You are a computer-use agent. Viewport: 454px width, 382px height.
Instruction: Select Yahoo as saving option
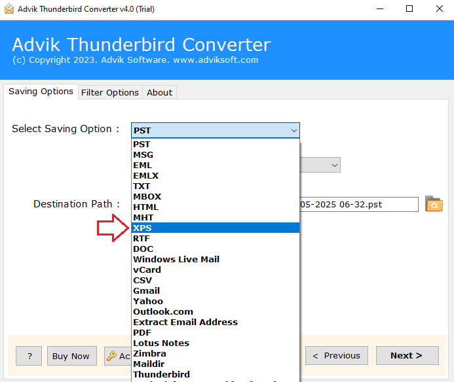point(215,301)
